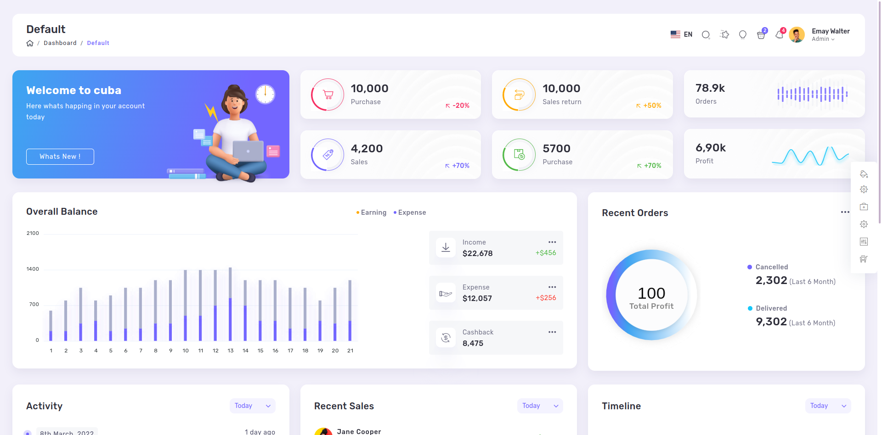Screen dimensions: 882x435
Task: Click the home breadcrumb icon
Action: click(30, 43)
